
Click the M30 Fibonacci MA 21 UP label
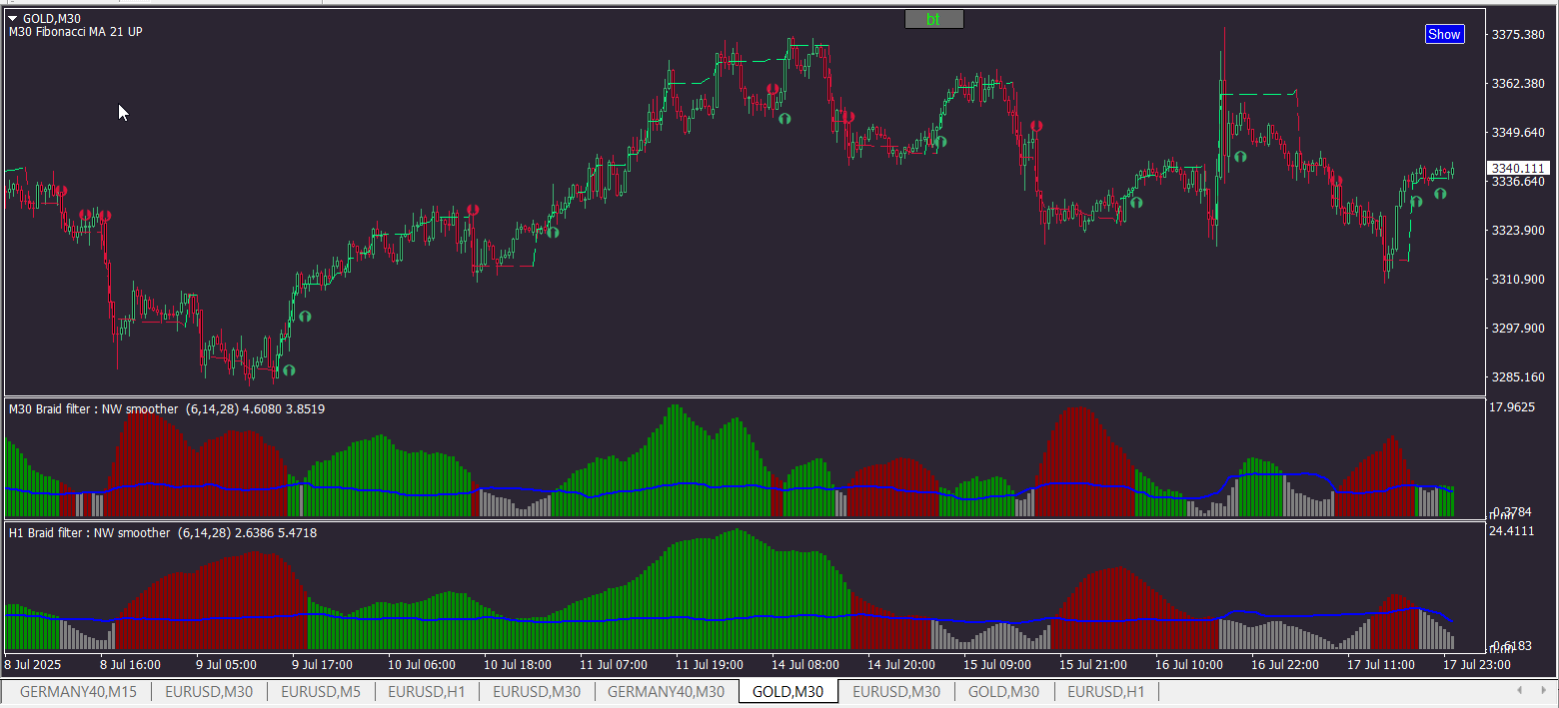click(75, 32)
